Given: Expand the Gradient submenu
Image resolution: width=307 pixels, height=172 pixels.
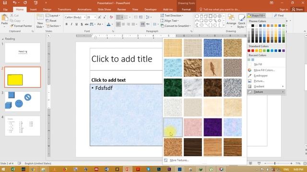Looking at the screenshot, I should pos(266,86).
